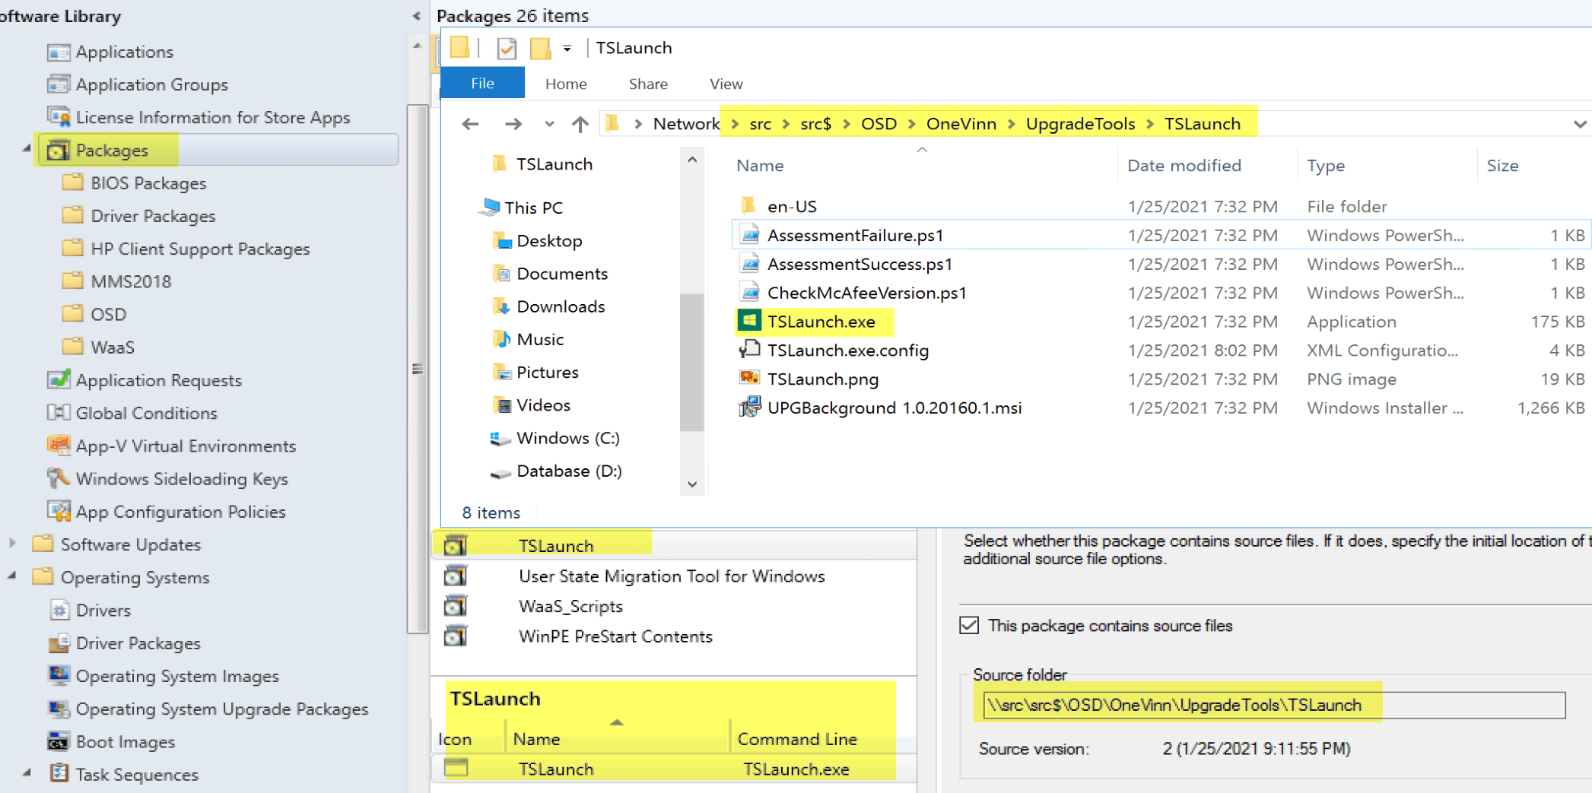Switch to the View ribbon tab
Image resolution: width=1592 pixels, height=793 pixels.
(726, 84)
